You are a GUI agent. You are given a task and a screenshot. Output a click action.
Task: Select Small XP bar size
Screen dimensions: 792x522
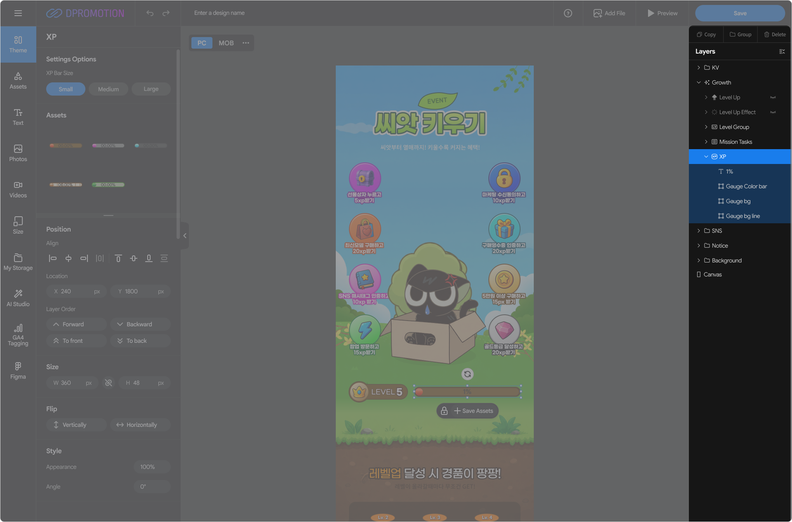point(66,89)
